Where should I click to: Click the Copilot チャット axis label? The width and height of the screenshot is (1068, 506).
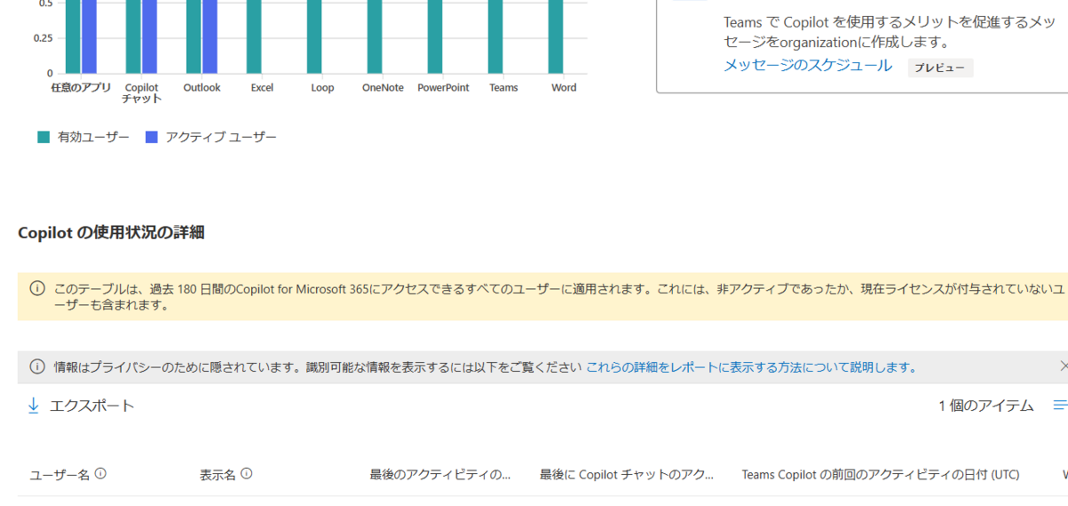pyautogui.click(x=142, y=93)
